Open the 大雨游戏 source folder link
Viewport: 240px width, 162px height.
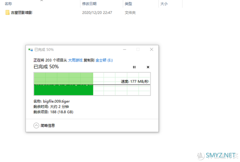click(x=75, y=60)
